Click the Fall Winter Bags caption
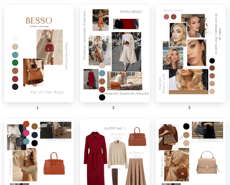 pos(47,92)
